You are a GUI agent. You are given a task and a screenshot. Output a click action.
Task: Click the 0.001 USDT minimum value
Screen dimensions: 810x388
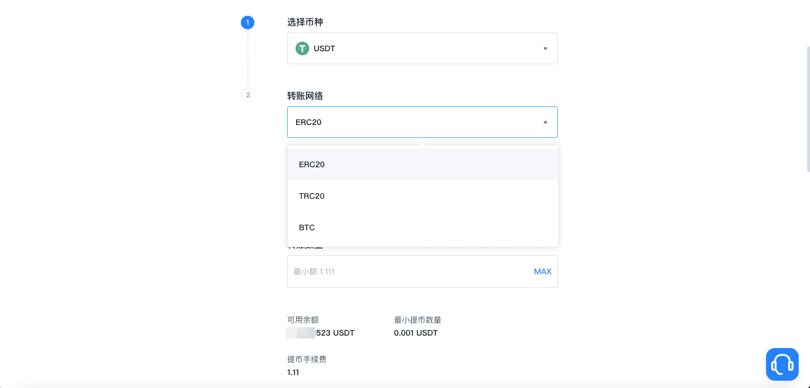tap(416, 333)
